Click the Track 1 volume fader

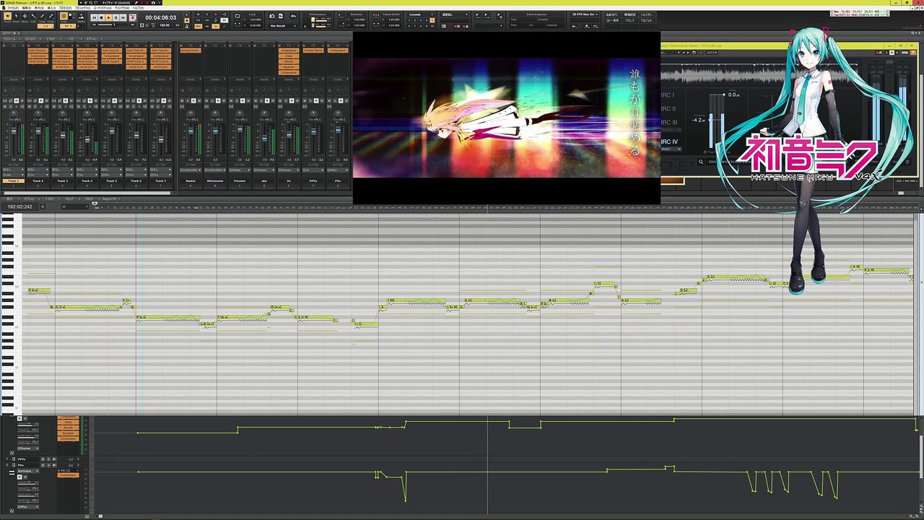pos(13,131)
